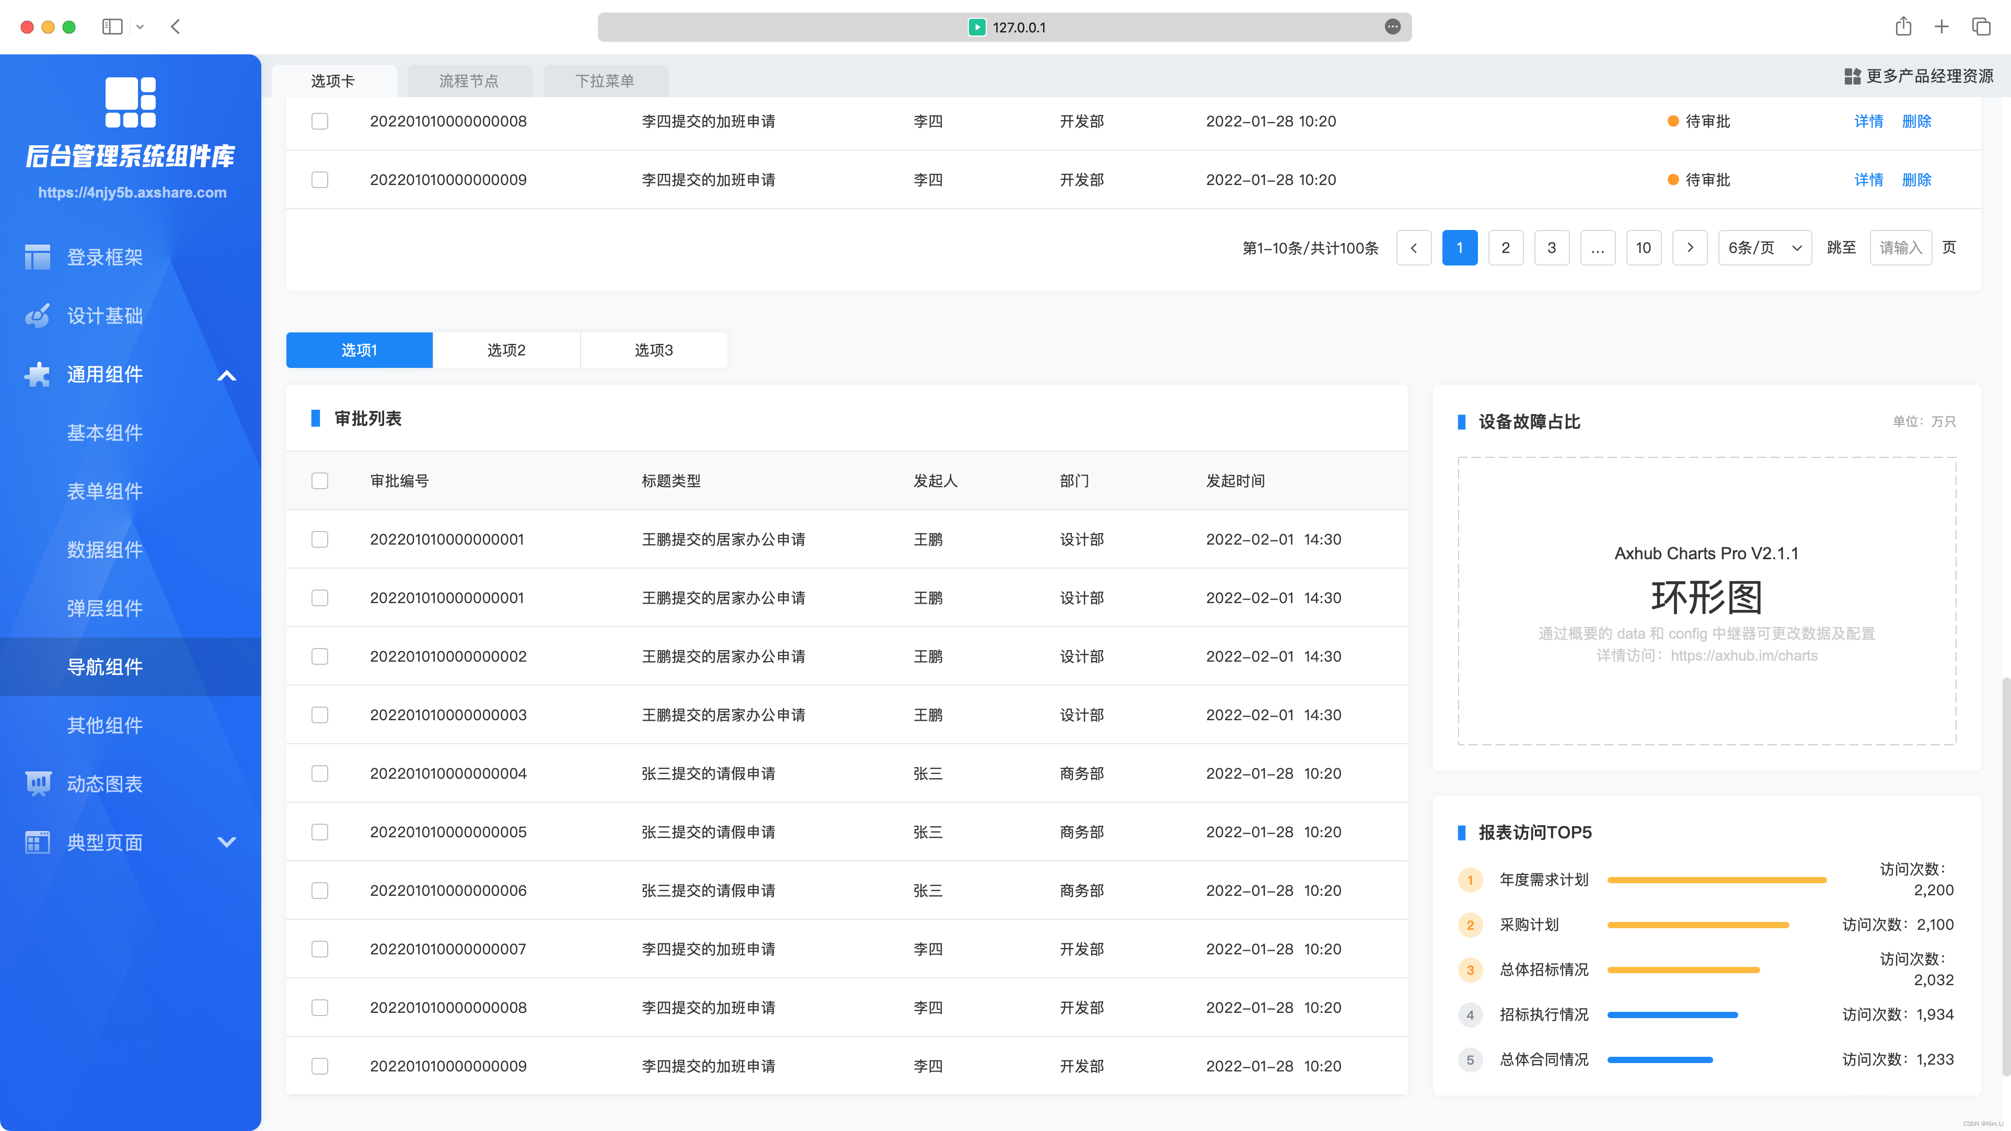Select the 选项3 segment tab
Image resolution: width=2011 pixels, height=1131 pixels.
click(653, 350)
